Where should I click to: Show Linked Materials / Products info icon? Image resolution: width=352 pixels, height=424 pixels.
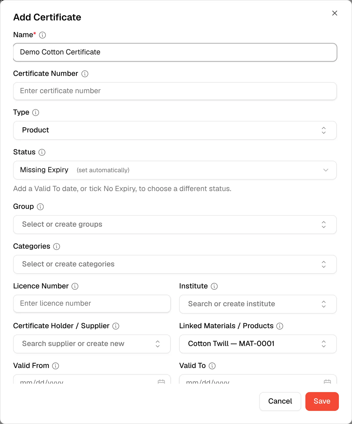click(280, 326)
